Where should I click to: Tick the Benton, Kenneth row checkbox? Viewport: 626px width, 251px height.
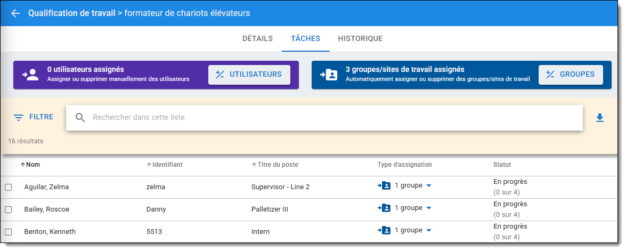coord(9,232)
